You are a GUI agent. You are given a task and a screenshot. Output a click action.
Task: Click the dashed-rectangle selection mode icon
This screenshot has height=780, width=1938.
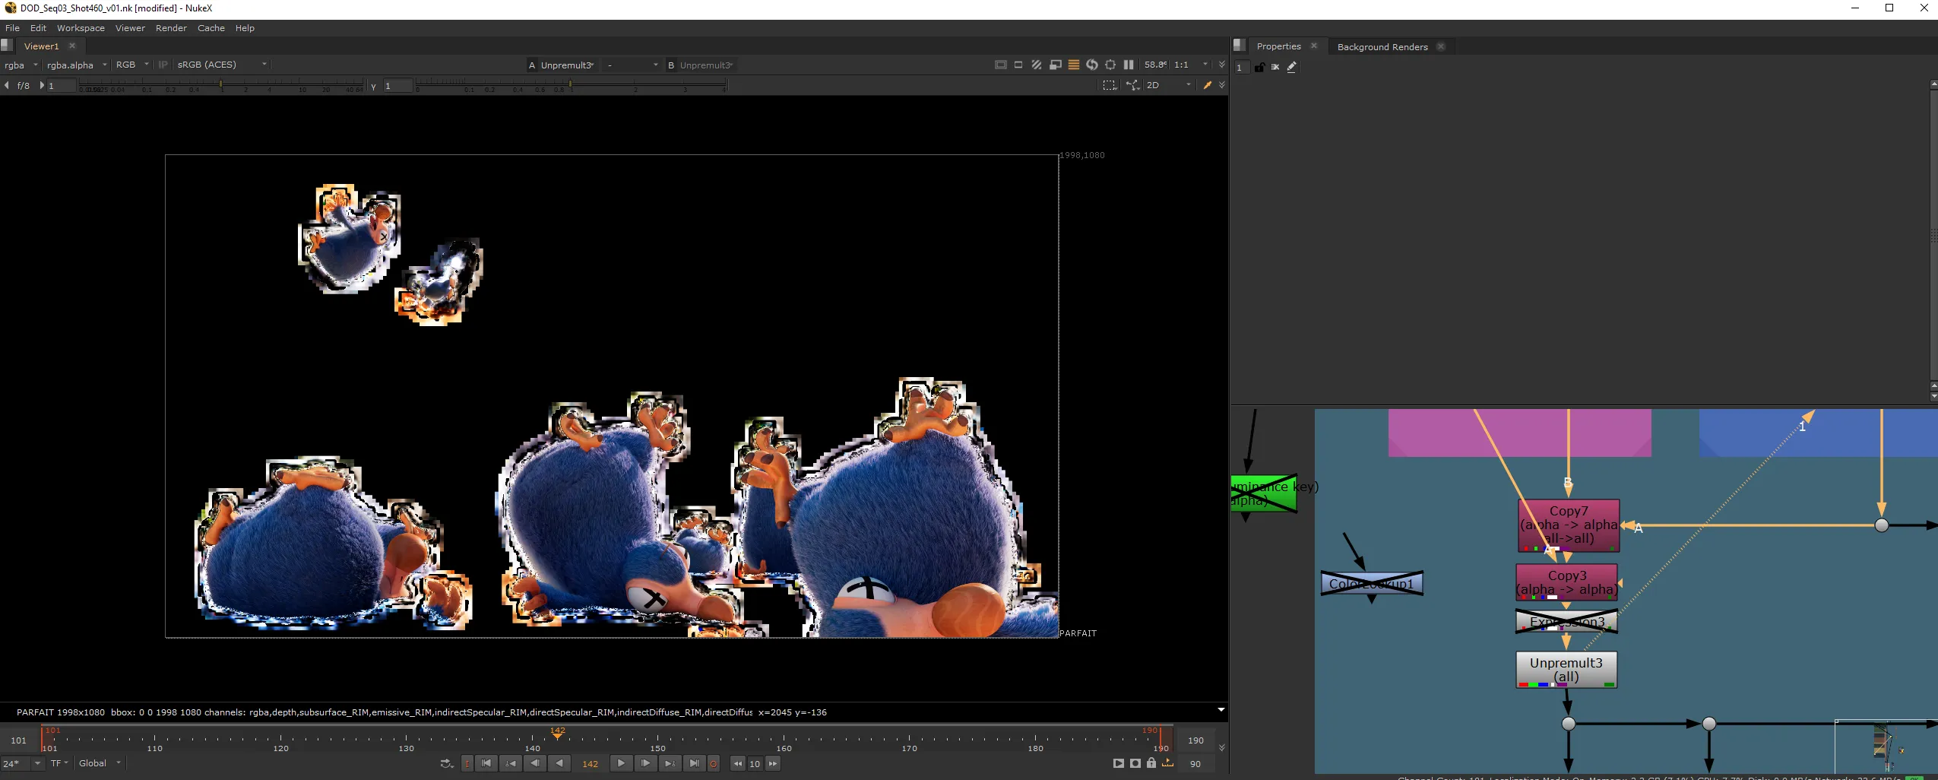coord(1110,85)
